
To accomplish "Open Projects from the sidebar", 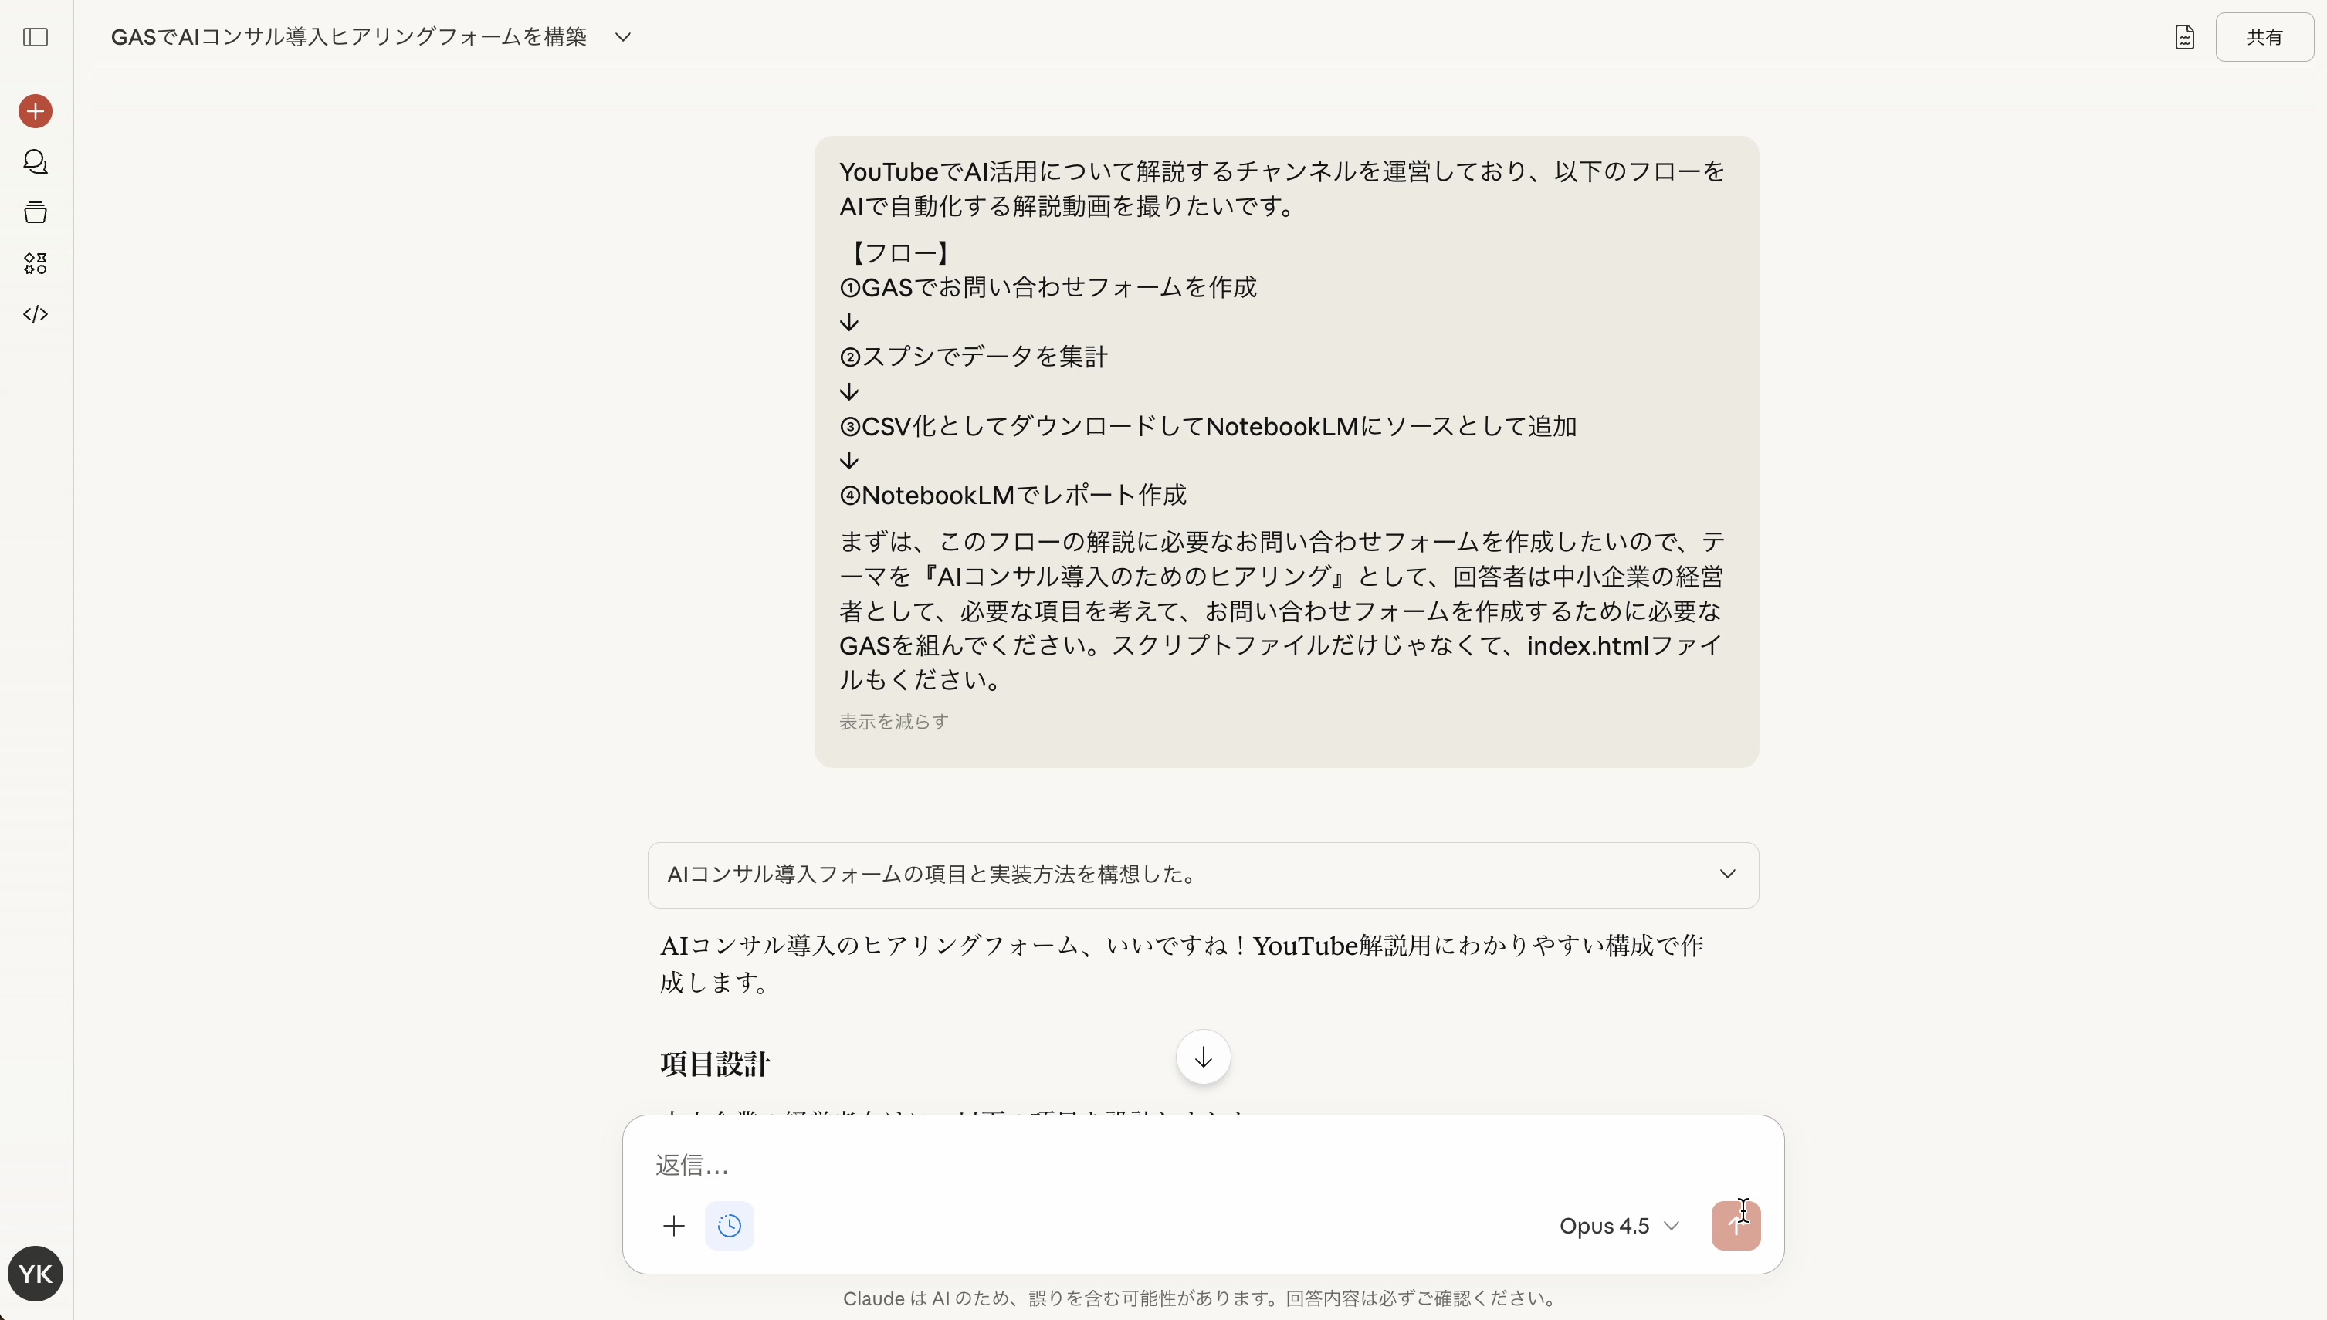I will 35,212.
